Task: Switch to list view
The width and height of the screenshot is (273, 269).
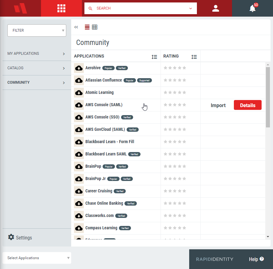Action: 87,27
